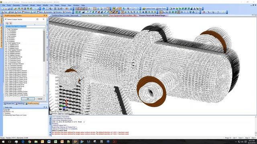Open the Mesh menu
The image size is (257, 144).
click(39, 5)
